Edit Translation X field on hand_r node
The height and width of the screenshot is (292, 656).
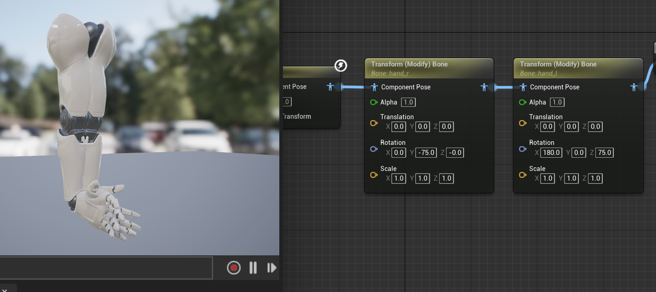pos(399,127)
